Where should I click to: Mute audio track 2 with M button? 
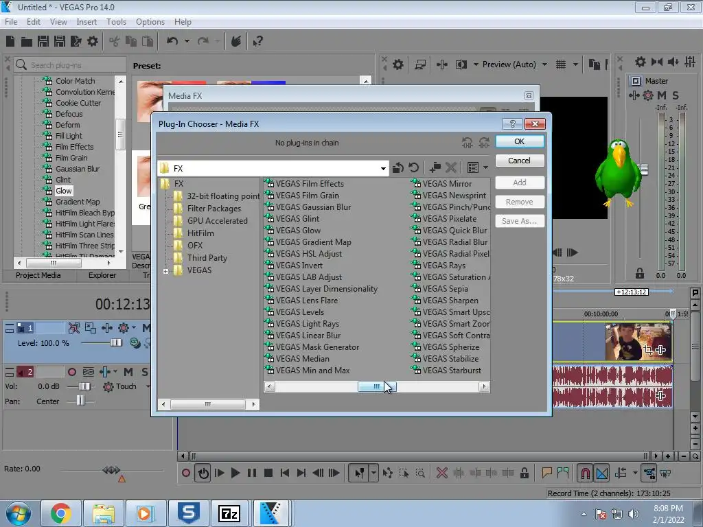point(128,372)
